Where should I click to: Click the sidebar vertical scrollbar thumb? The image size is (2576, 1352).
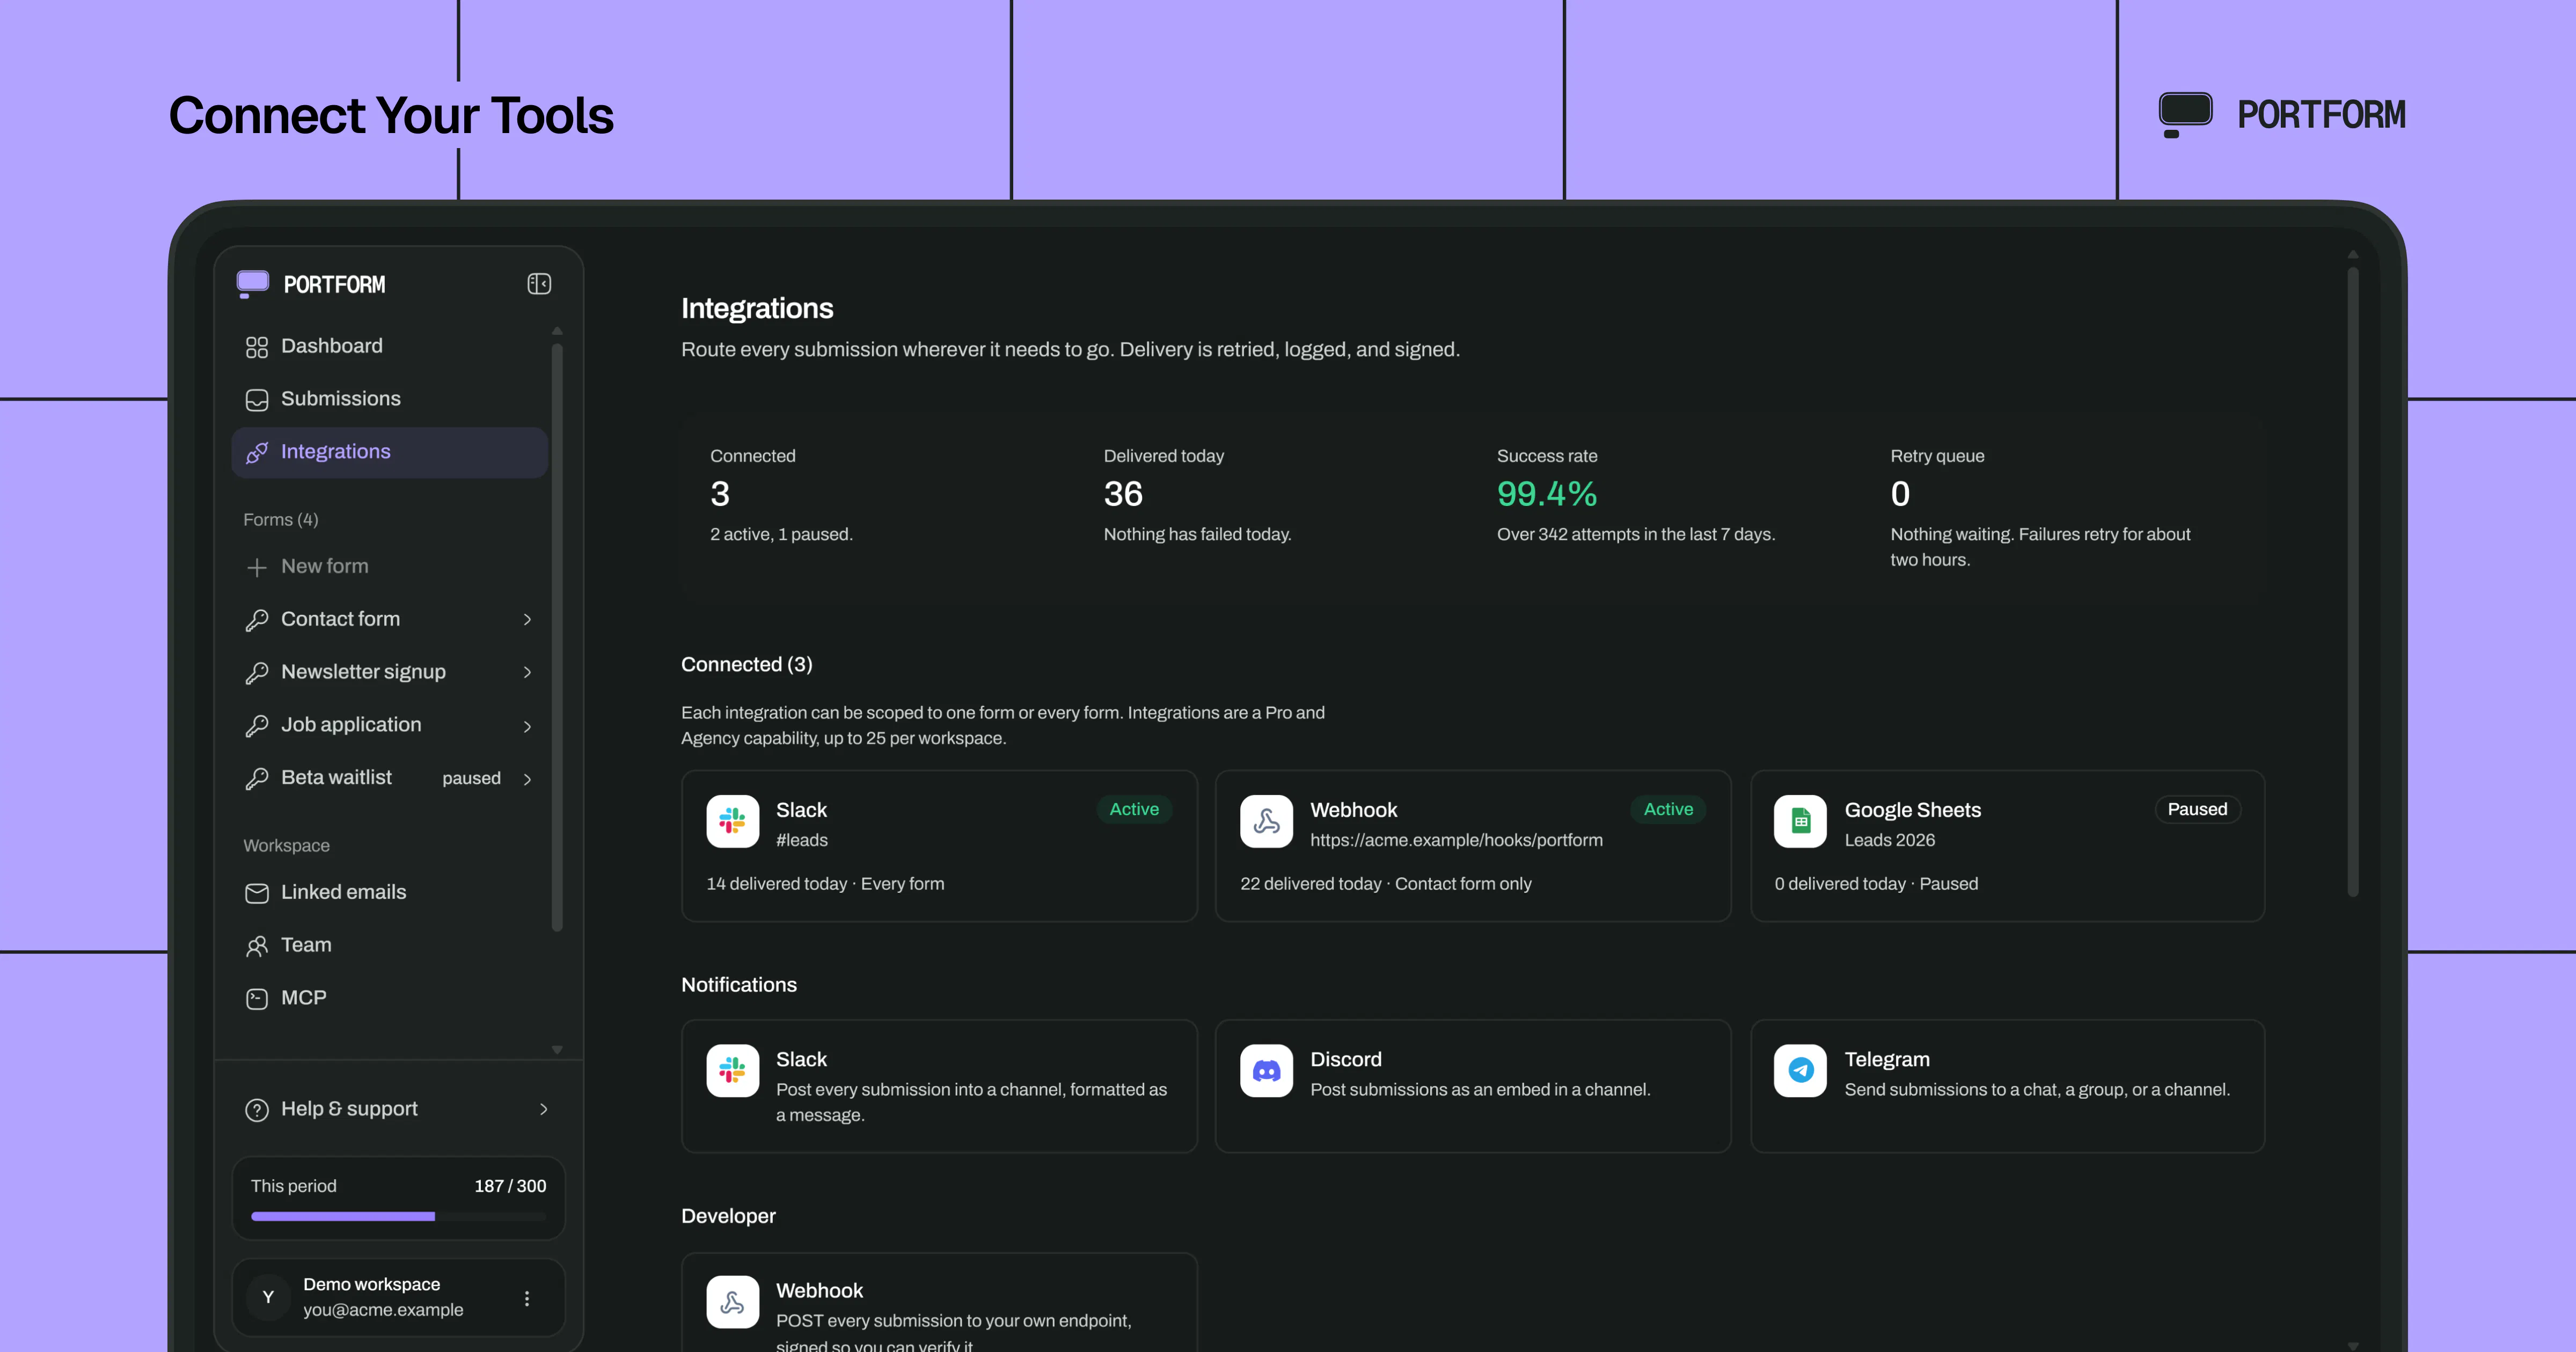click(x=557, y=637)
